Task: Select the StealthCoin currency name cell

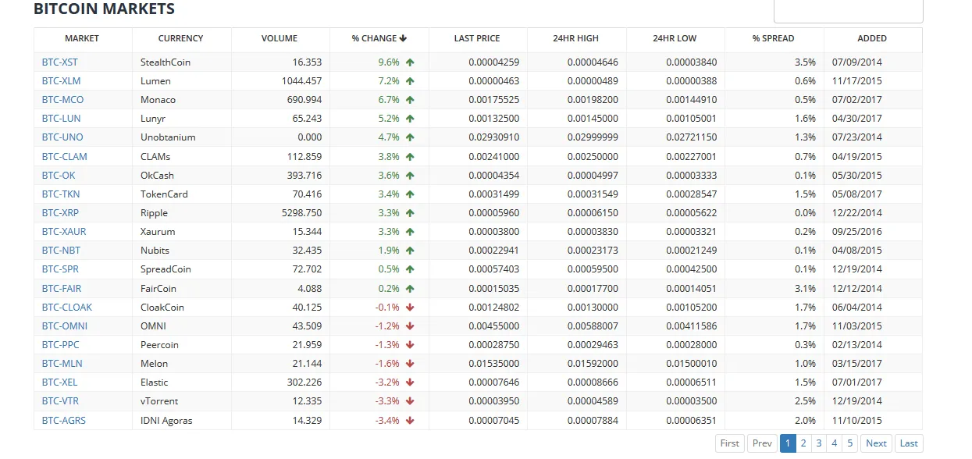Action: (x=182, y=62)
